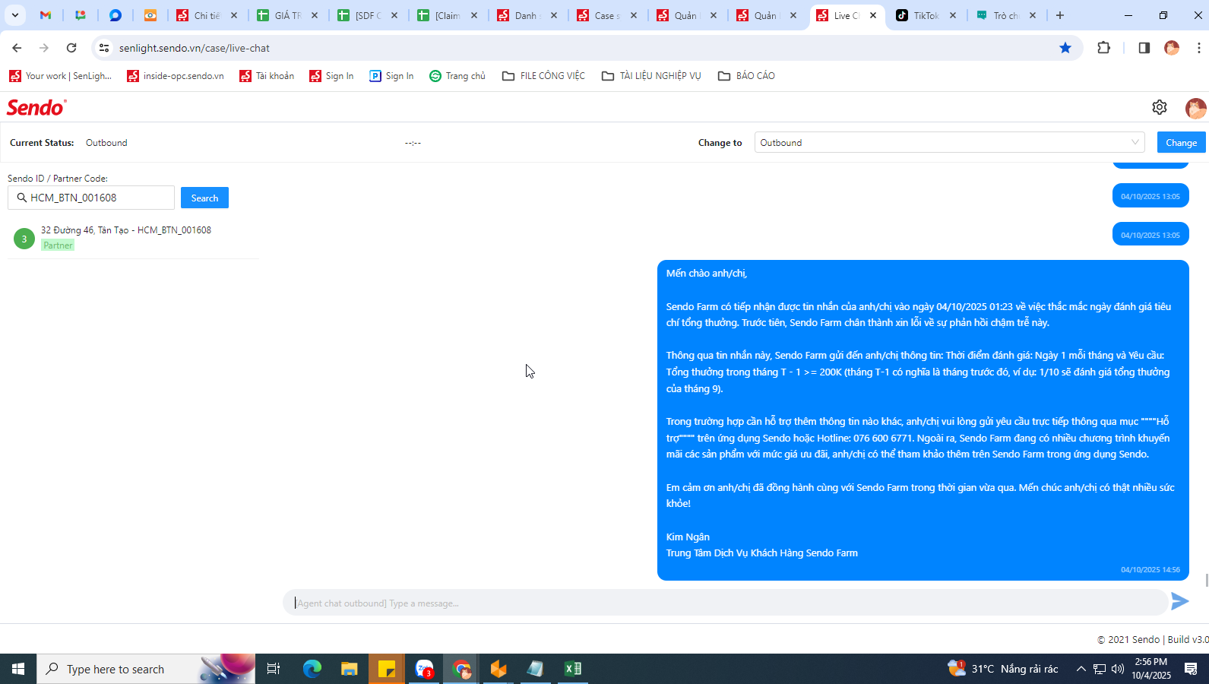Click message timestamp 04/10/2025 14:56

[1150, 569]
